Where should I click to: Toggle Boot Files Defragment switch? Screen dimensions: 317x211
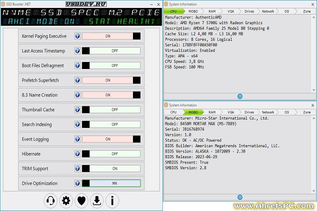(x=111, y=65)
